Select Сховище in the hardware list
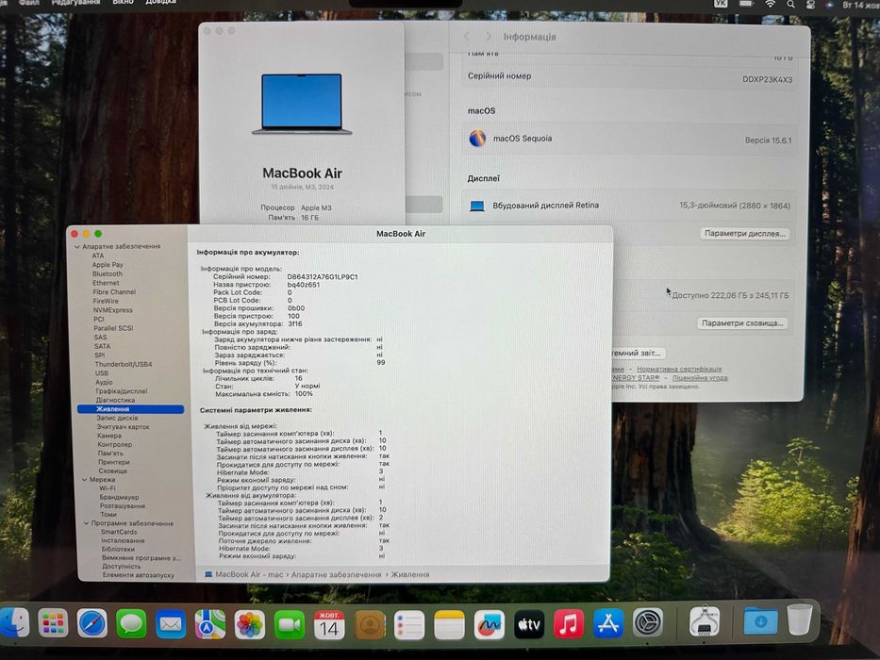The height and width of the screenshot is (660, 880). coord(113,470)
